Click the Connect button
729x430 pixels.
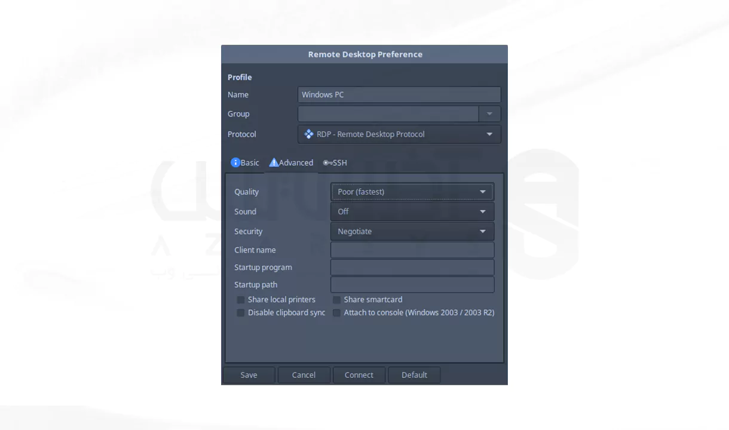359,375
